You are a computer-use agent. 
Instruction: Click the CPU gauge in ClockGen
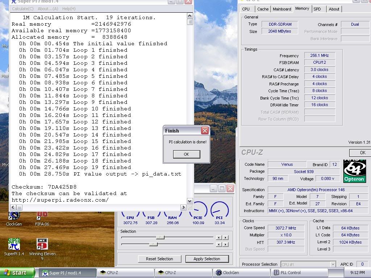pyautogui.click(x=130, y=218)
